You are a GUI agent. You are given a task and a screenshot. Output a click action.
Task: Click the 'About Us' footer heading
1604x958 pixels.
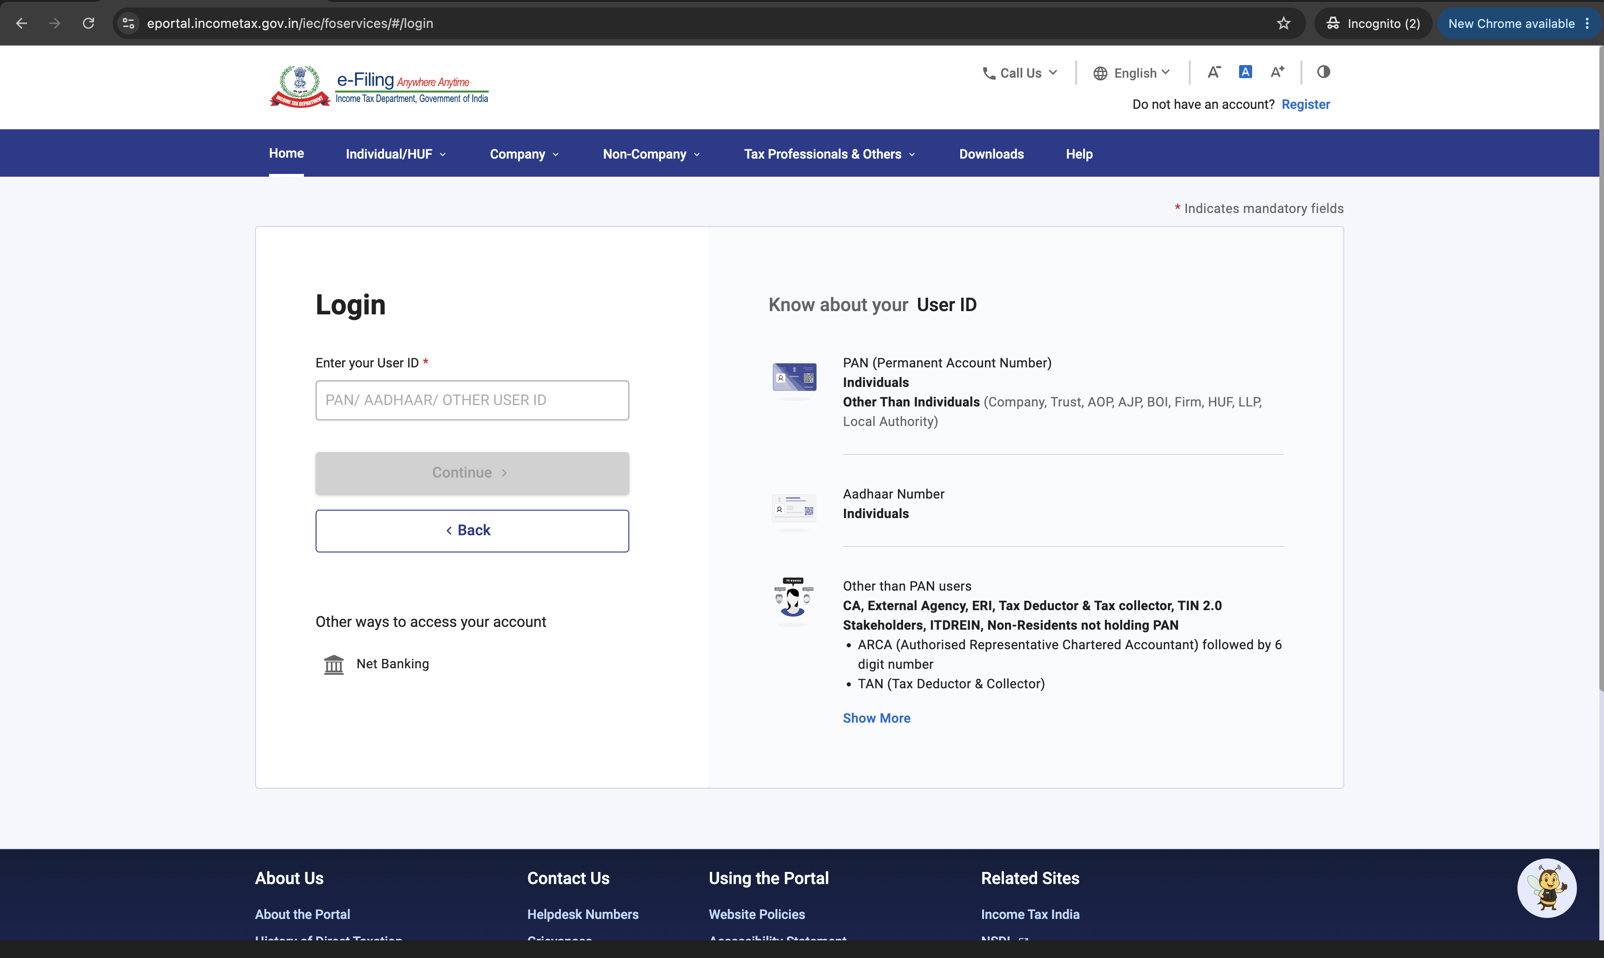(x=289, y=878)
